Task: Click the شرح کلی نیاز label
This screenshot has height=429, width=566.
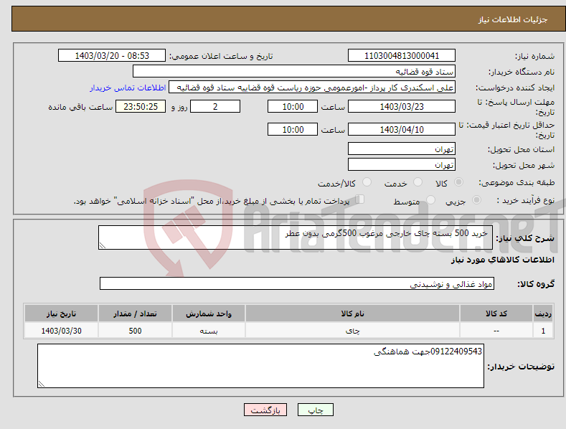Action: 525,238
